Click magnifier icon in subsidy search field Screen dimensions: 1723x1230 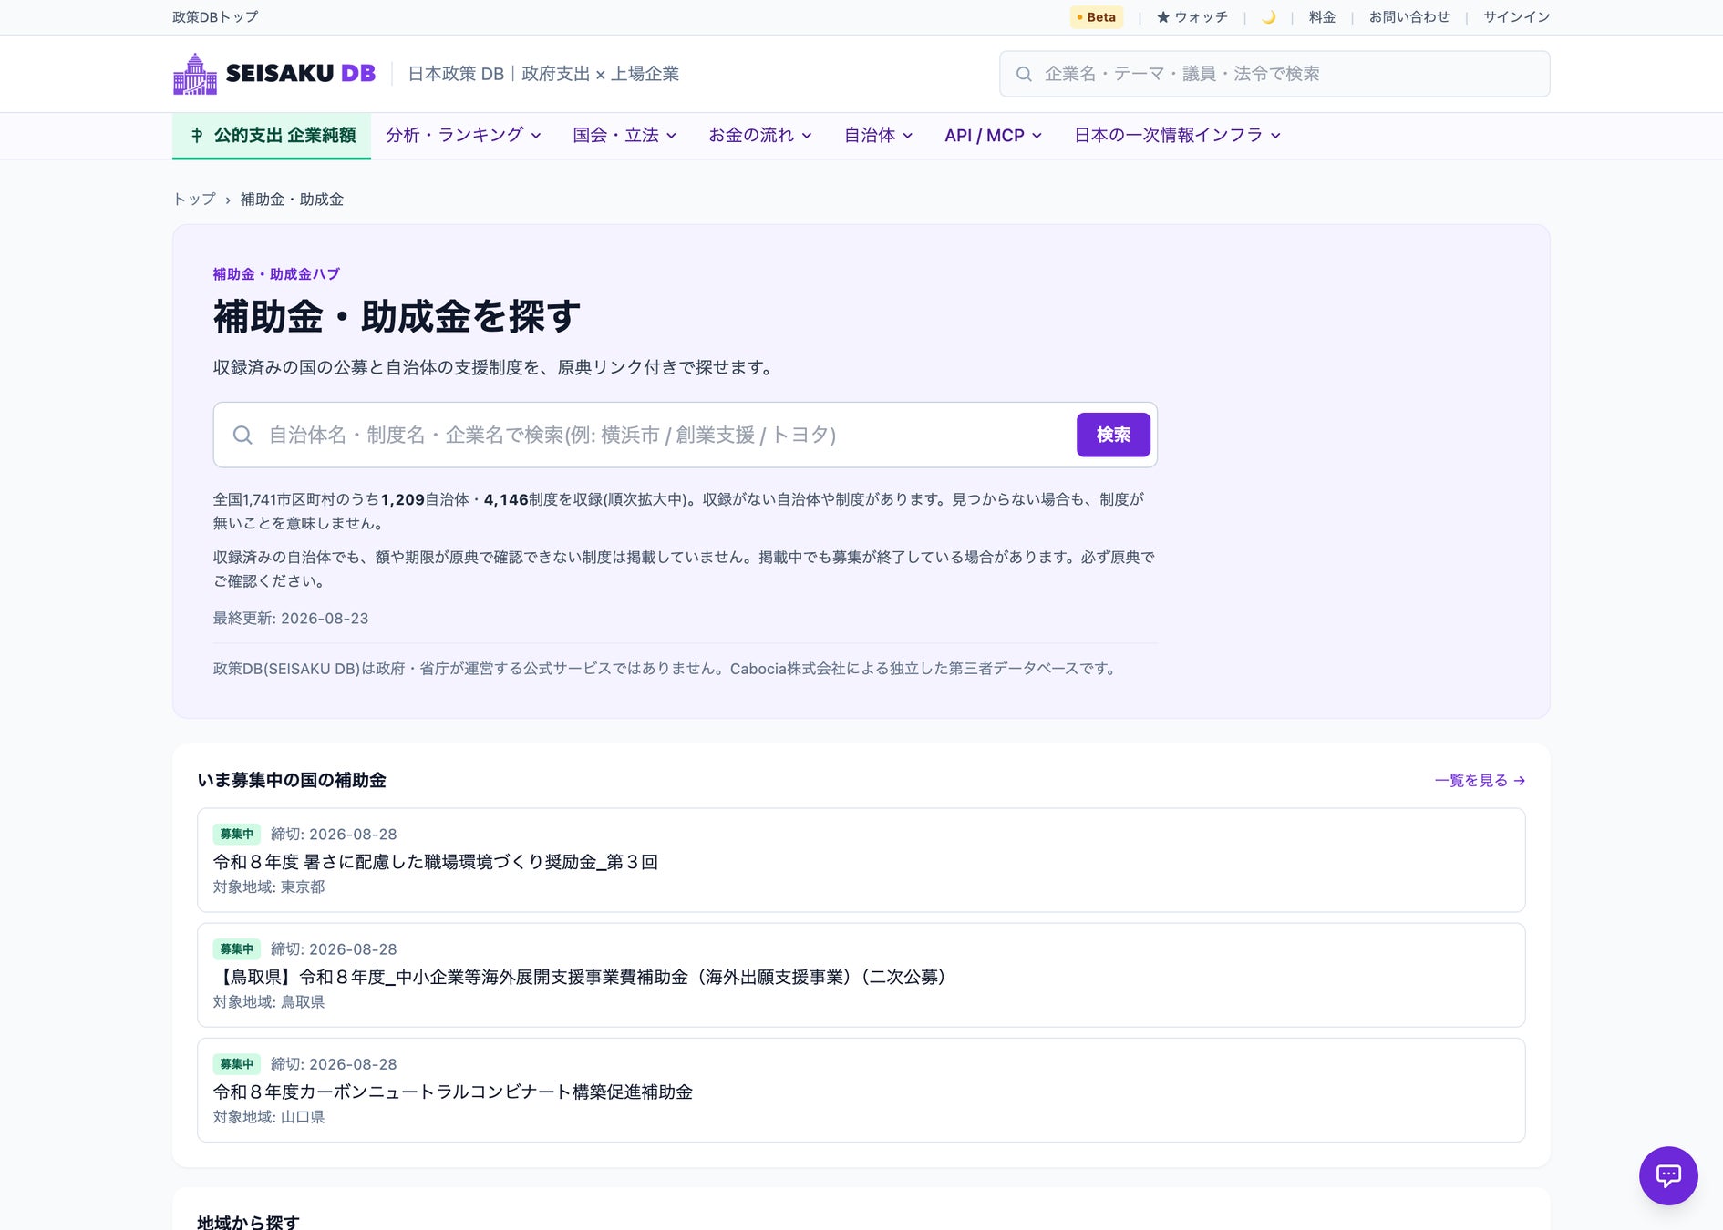coord(242,435)
